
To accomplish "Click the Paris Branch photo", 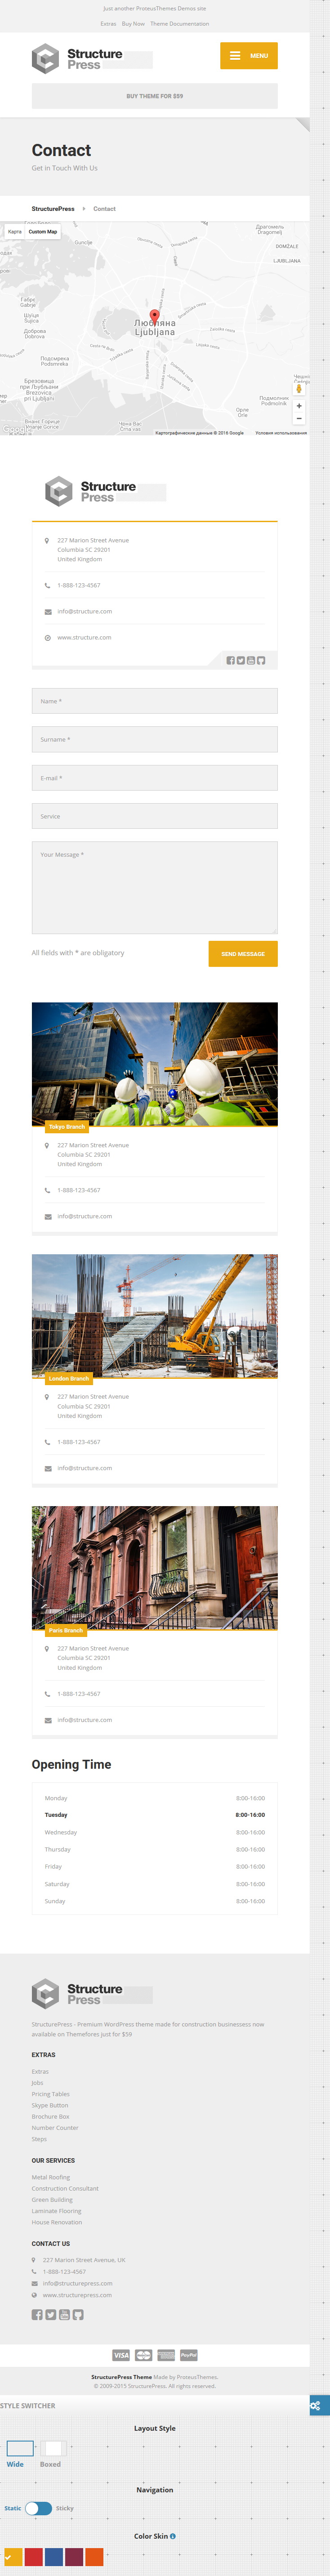I will 155,1568.
